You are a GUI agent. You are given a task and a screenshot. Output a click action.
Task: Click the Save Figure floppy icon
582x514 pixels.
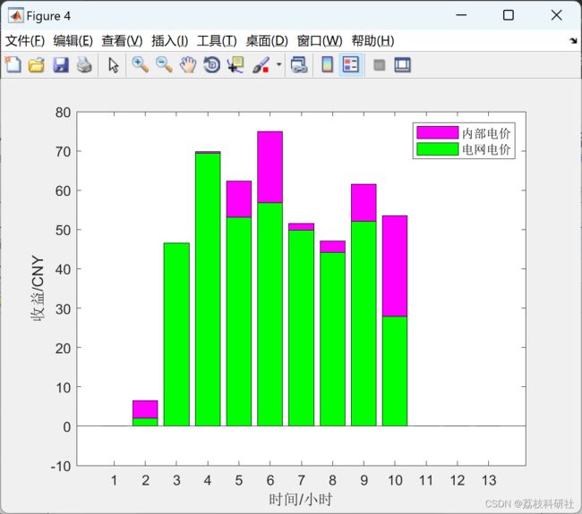[61, 65]
